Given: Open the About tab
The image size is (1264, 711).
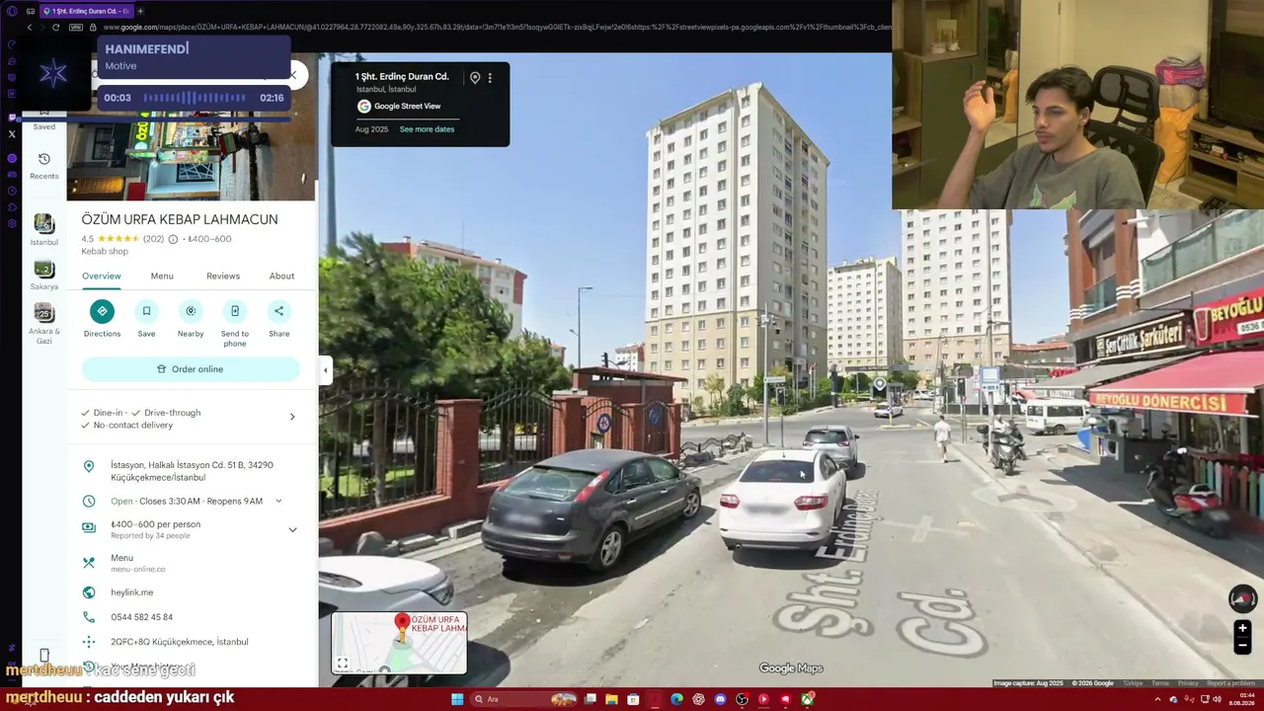Looking at the screenshot, I should pos(281,276).
